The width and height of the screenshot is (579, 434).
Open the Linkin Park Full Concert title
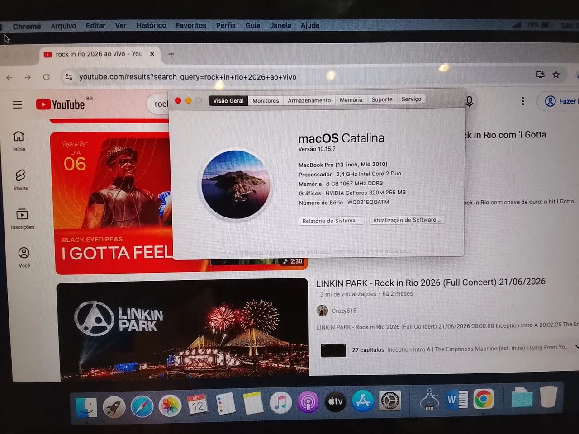(431, 283)
